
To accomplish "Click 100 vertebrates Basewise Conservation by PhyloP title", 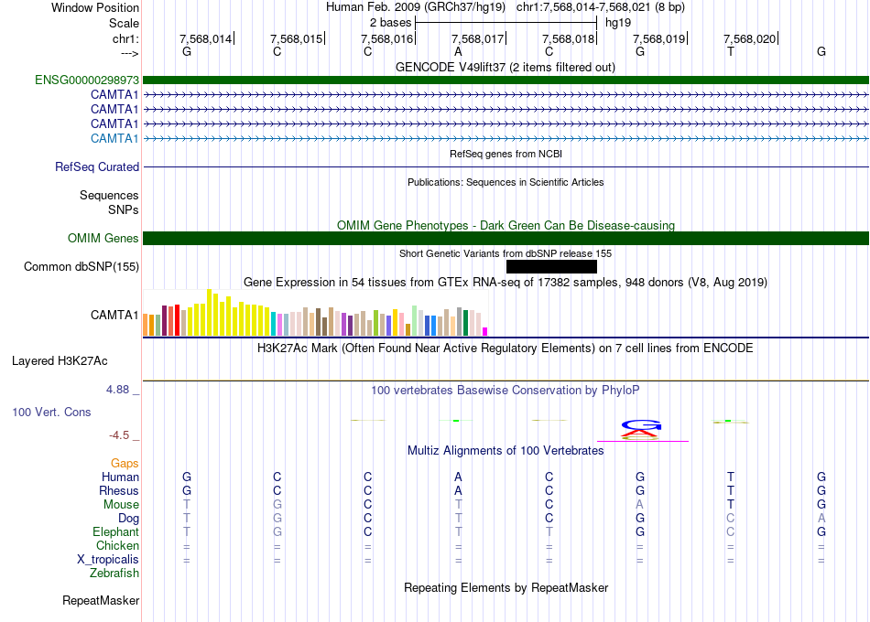I will click(506, 391).
